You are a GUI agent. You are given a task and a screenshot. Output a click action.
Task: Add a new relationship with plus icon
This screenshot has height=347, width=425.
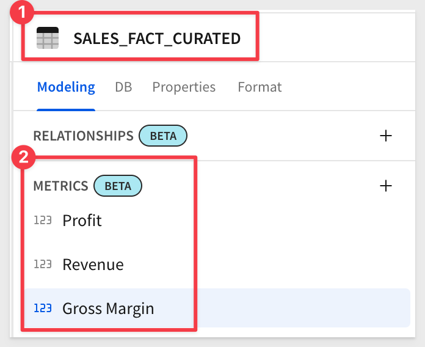click(386, 136)
